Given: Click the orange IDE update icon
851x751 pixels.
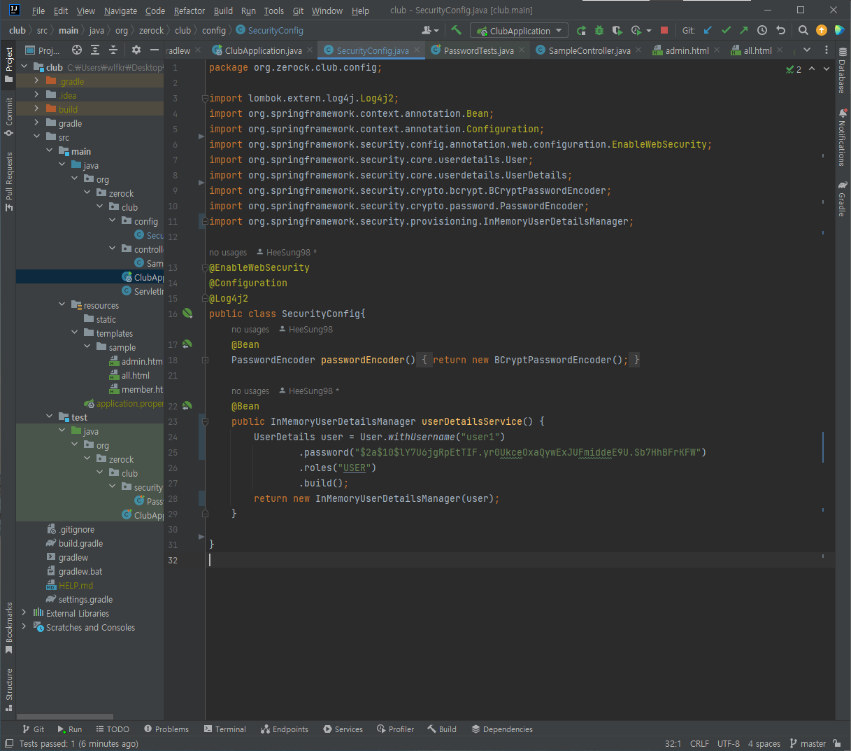Looking at the screenshot, I should (x=822, y=30).
